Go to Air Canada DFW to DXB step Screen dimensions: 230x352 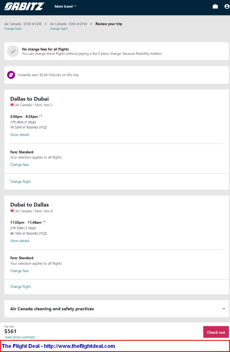23,24
